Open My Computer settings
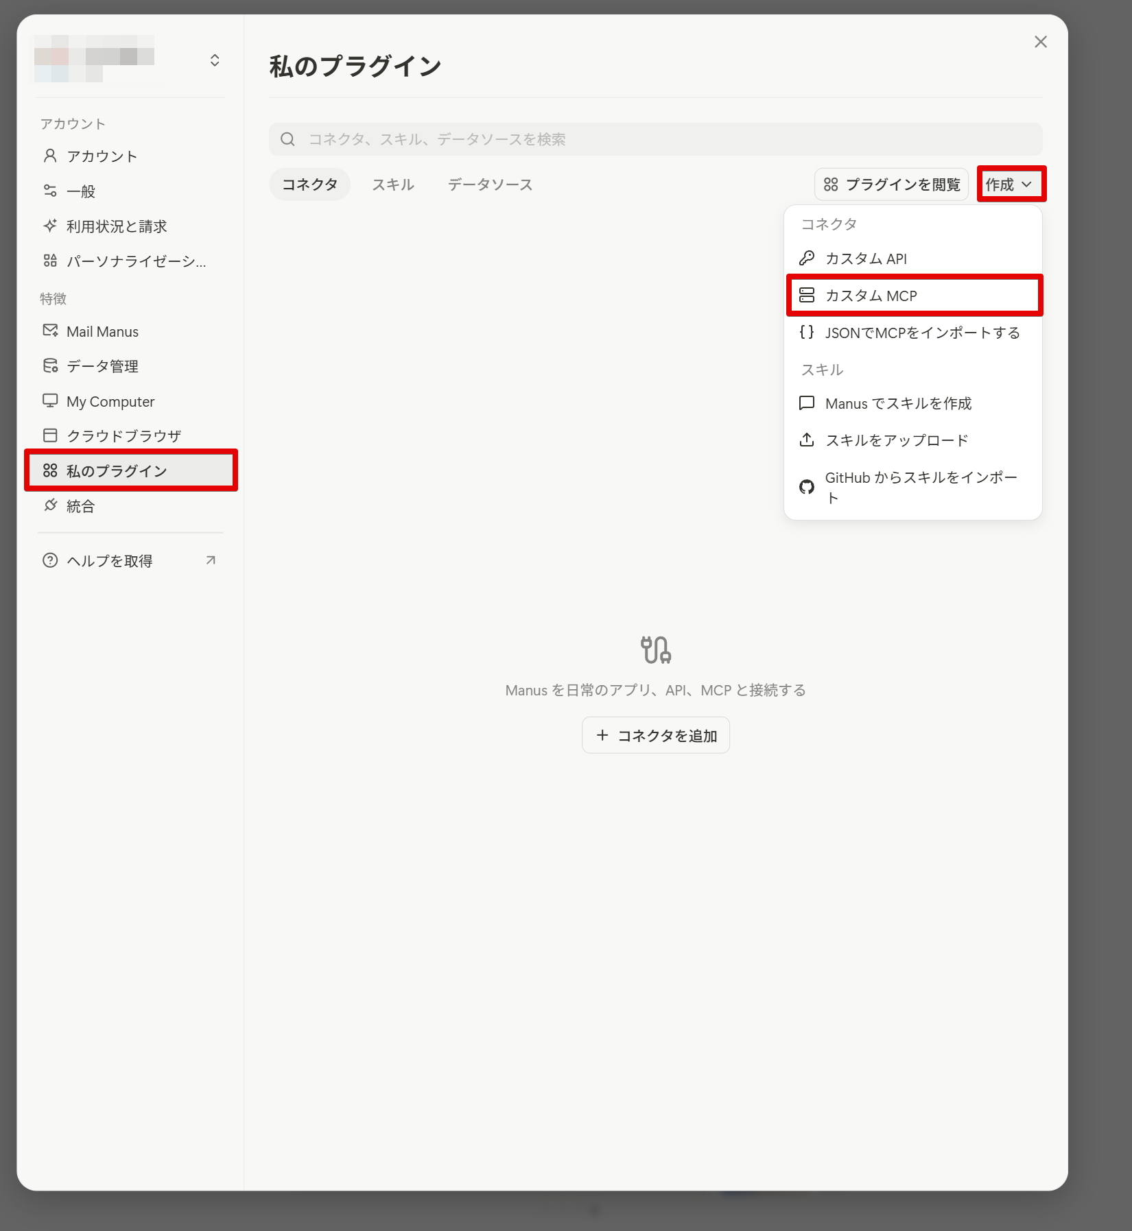1132x1231 pixels. pyautogui.click(x=130, y=401)
